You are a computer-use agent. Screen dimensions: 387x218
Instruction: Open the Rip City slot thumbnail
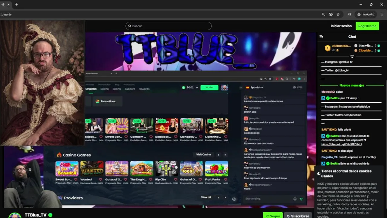click(167, 169)
